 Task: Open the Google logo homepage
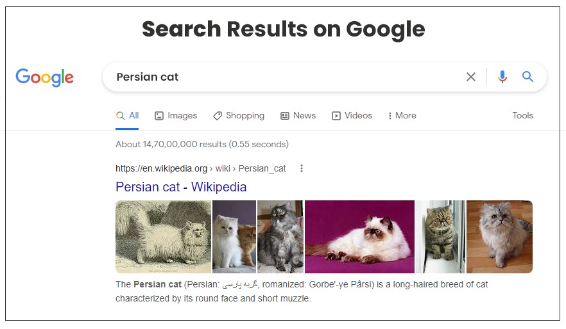[x=44, y=77]
